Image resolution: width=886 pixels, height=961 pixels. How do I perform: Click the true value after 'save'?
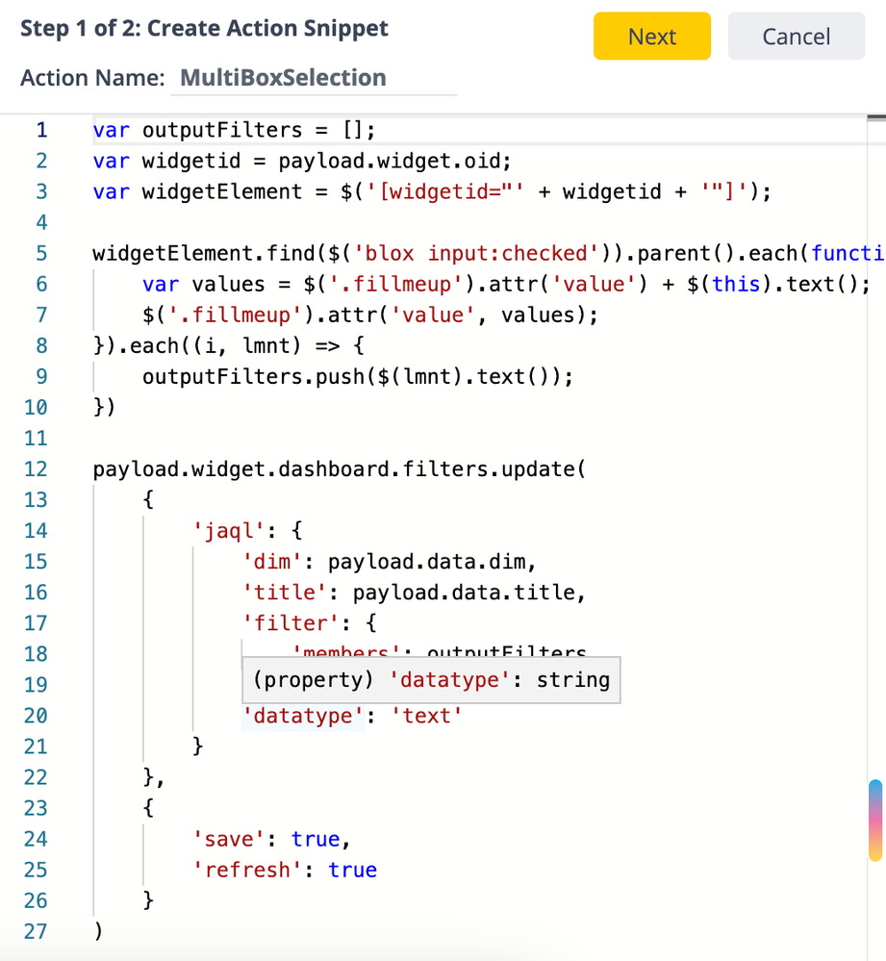point(316,839)
